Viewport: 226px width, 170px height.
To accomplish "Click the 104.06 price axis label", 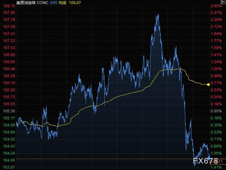I will (9, 160).
